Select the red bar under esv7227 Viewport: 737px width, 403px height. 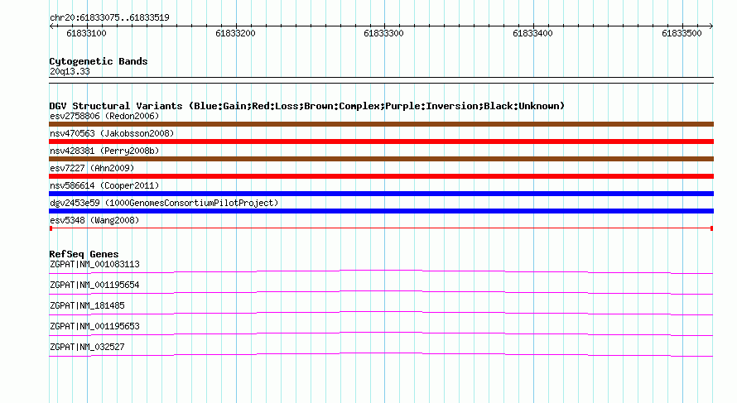pos(381,176)
